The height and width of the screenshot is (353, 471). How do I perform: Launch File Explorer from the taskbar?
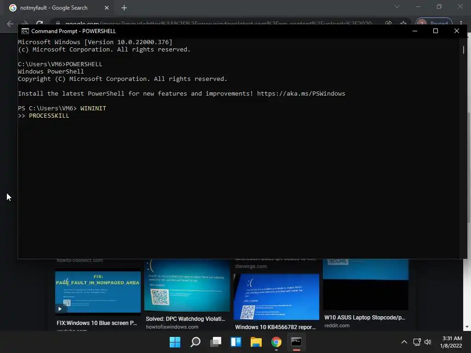[x=256, y=342]
